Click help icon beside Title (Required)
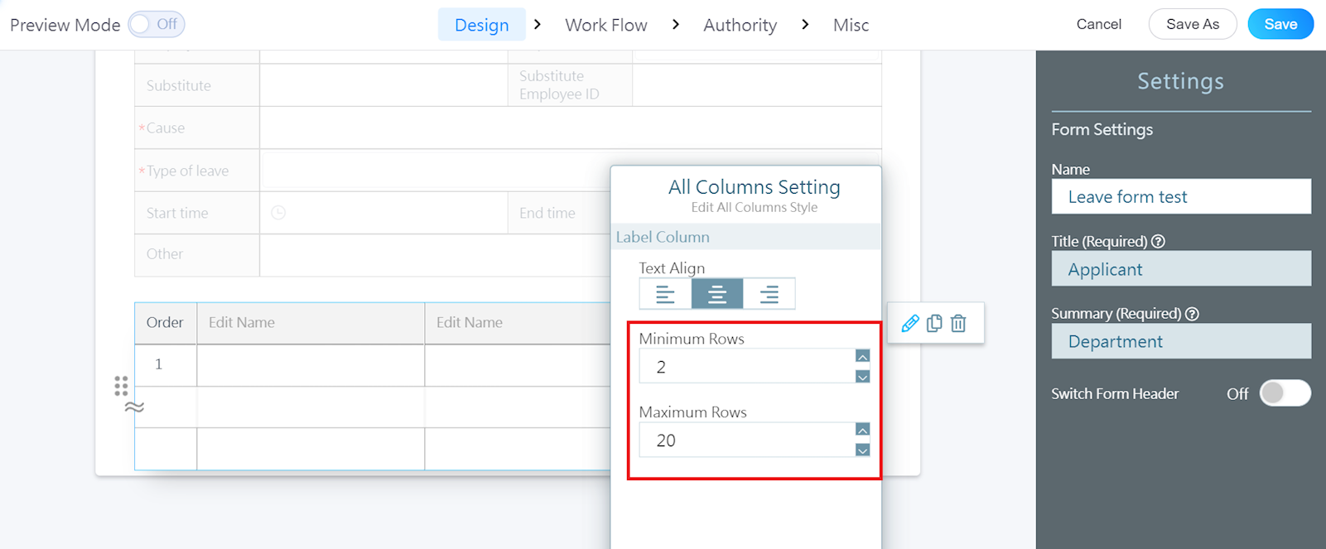 (x=1158, y=241)
